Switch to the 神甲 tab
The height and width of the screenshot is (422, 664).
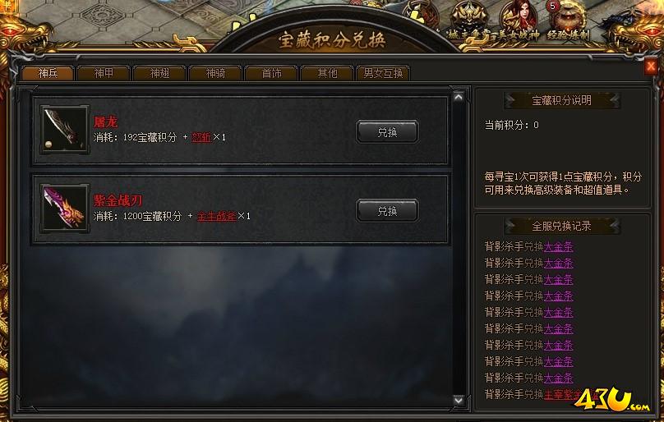(104, 73)
